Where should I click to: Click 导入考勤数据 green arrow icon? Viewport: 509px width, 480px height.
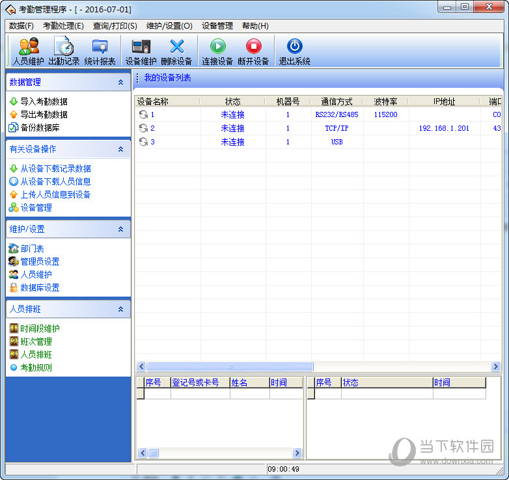(14, 101)
